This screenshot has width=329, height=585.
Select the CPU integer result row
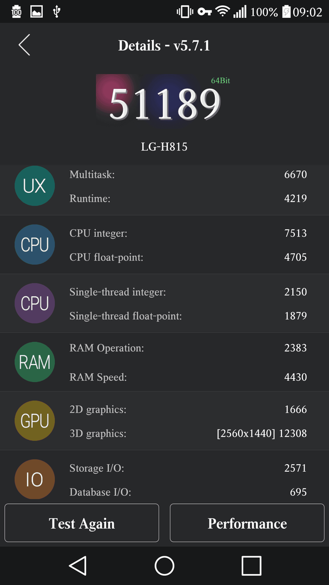click(188, 233)
